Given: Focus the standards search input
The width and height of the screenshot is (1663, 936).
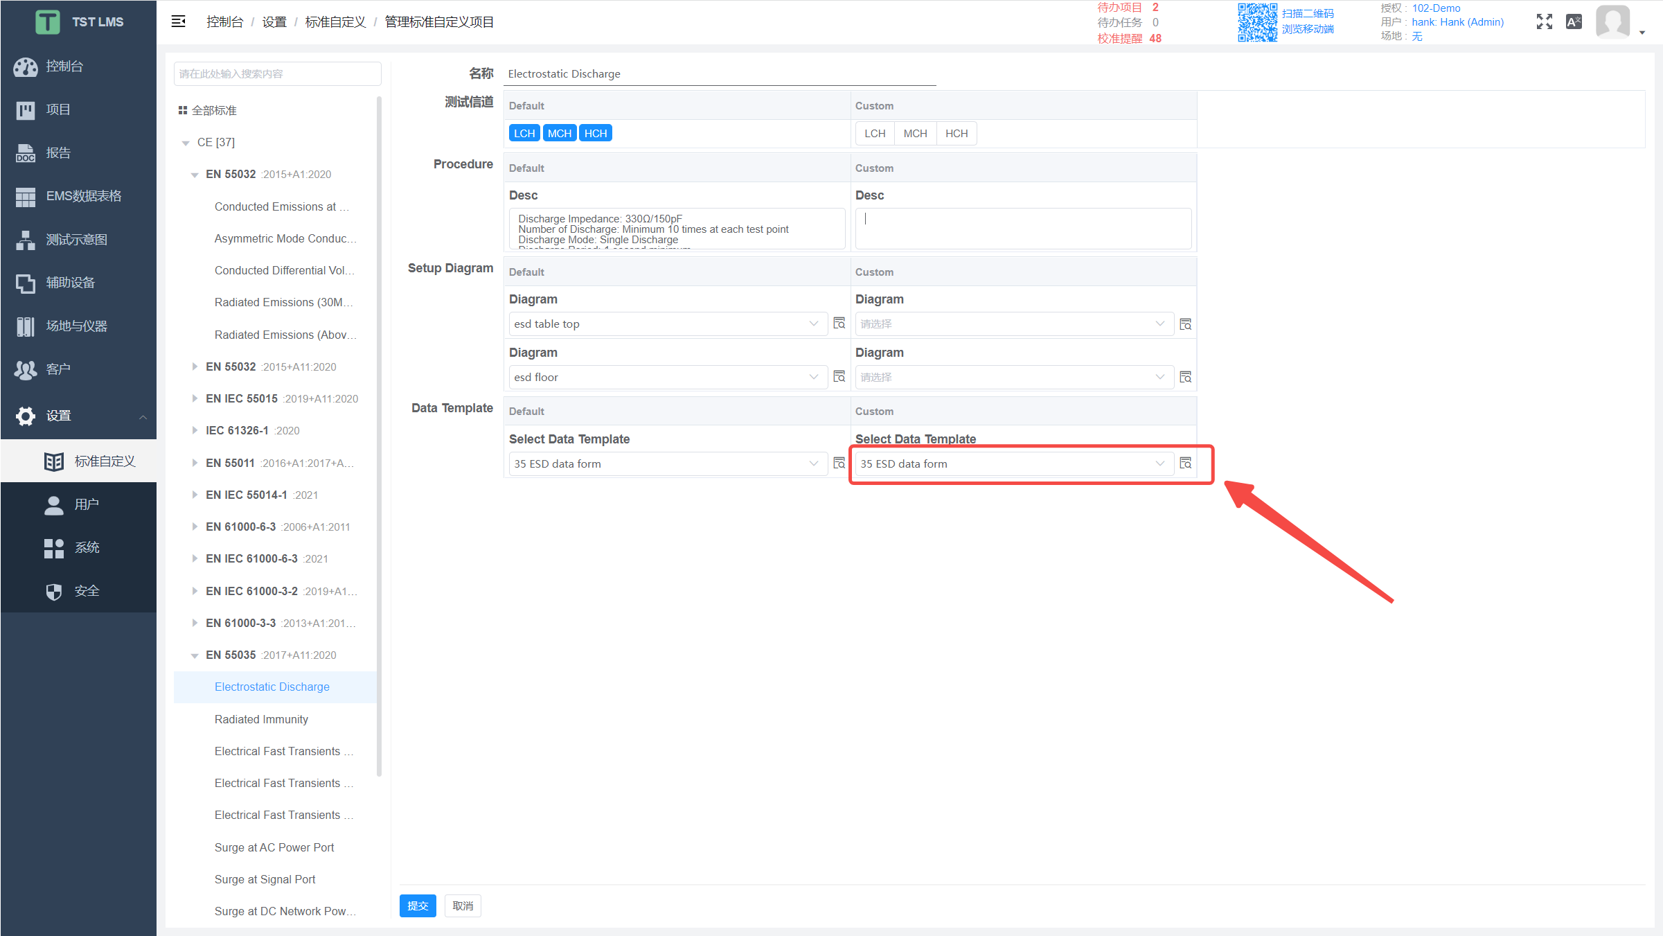Looking at the screenshot, I should 277,73.
